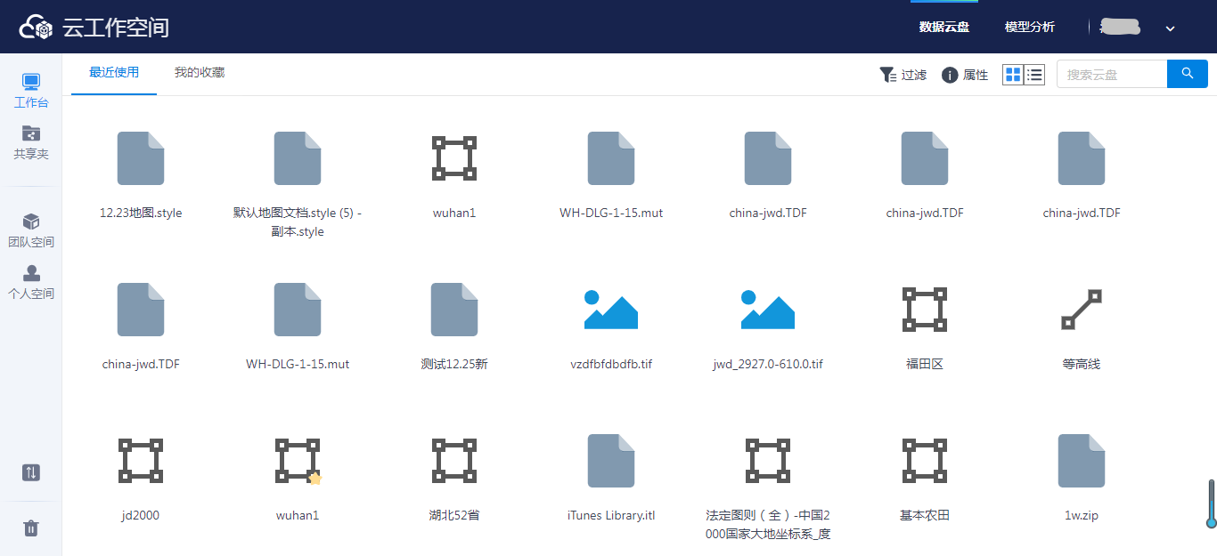Select the jd2000 dataset icon
The width and height of the screenshot is (1217, 556).
(x=141, y=461)
